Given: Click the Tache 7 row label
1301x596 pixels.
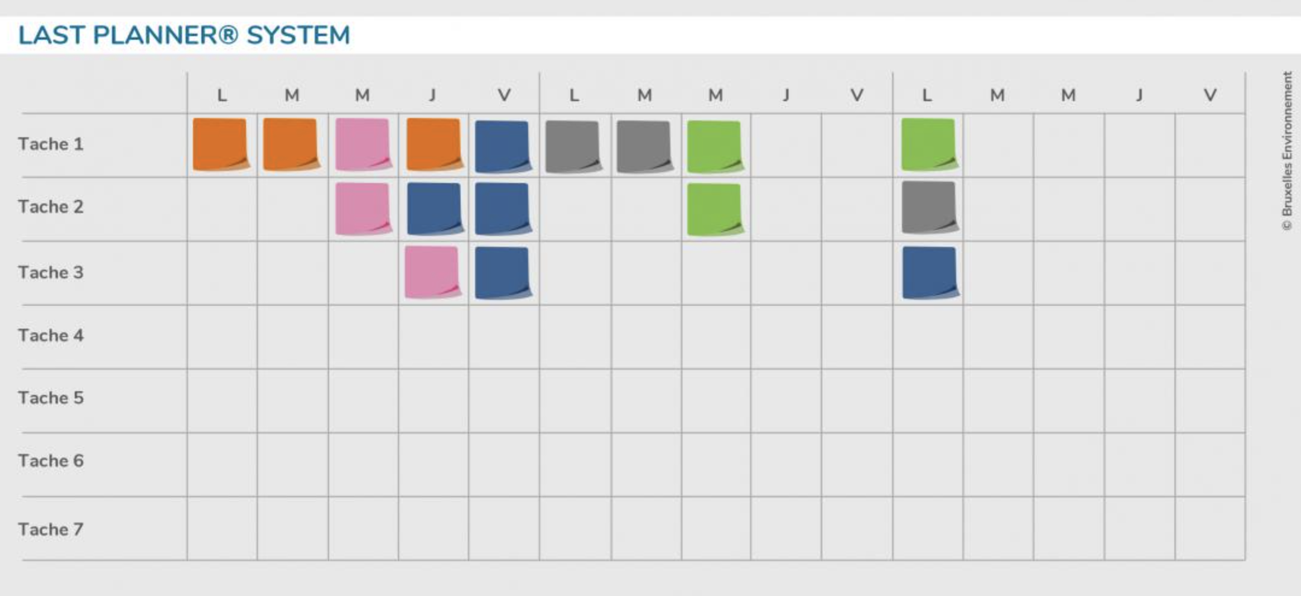Looking at the screenshot, I should coord(51,529).
